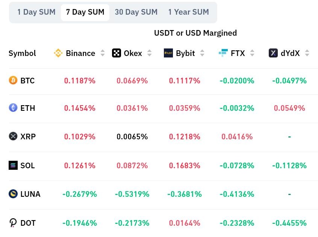Click the FTX exchange logo
This screenshot has height=237, width=318.
point(223,53)
